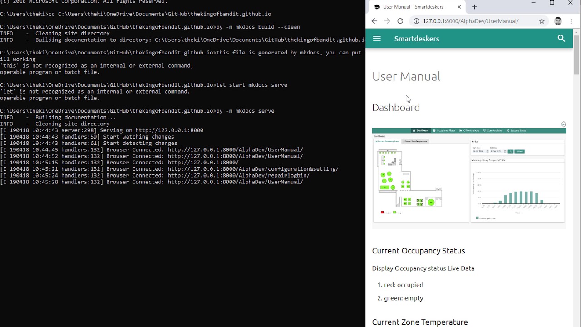Viewport: 581px width, 327px height.
Task: Click the page's vertical scrollbar thumb
Action: coord(576,54)
